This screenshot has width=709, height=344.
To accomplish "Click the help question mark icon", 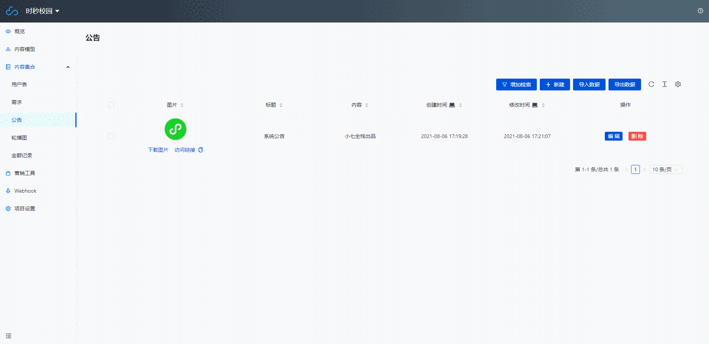I will [700, 11].
